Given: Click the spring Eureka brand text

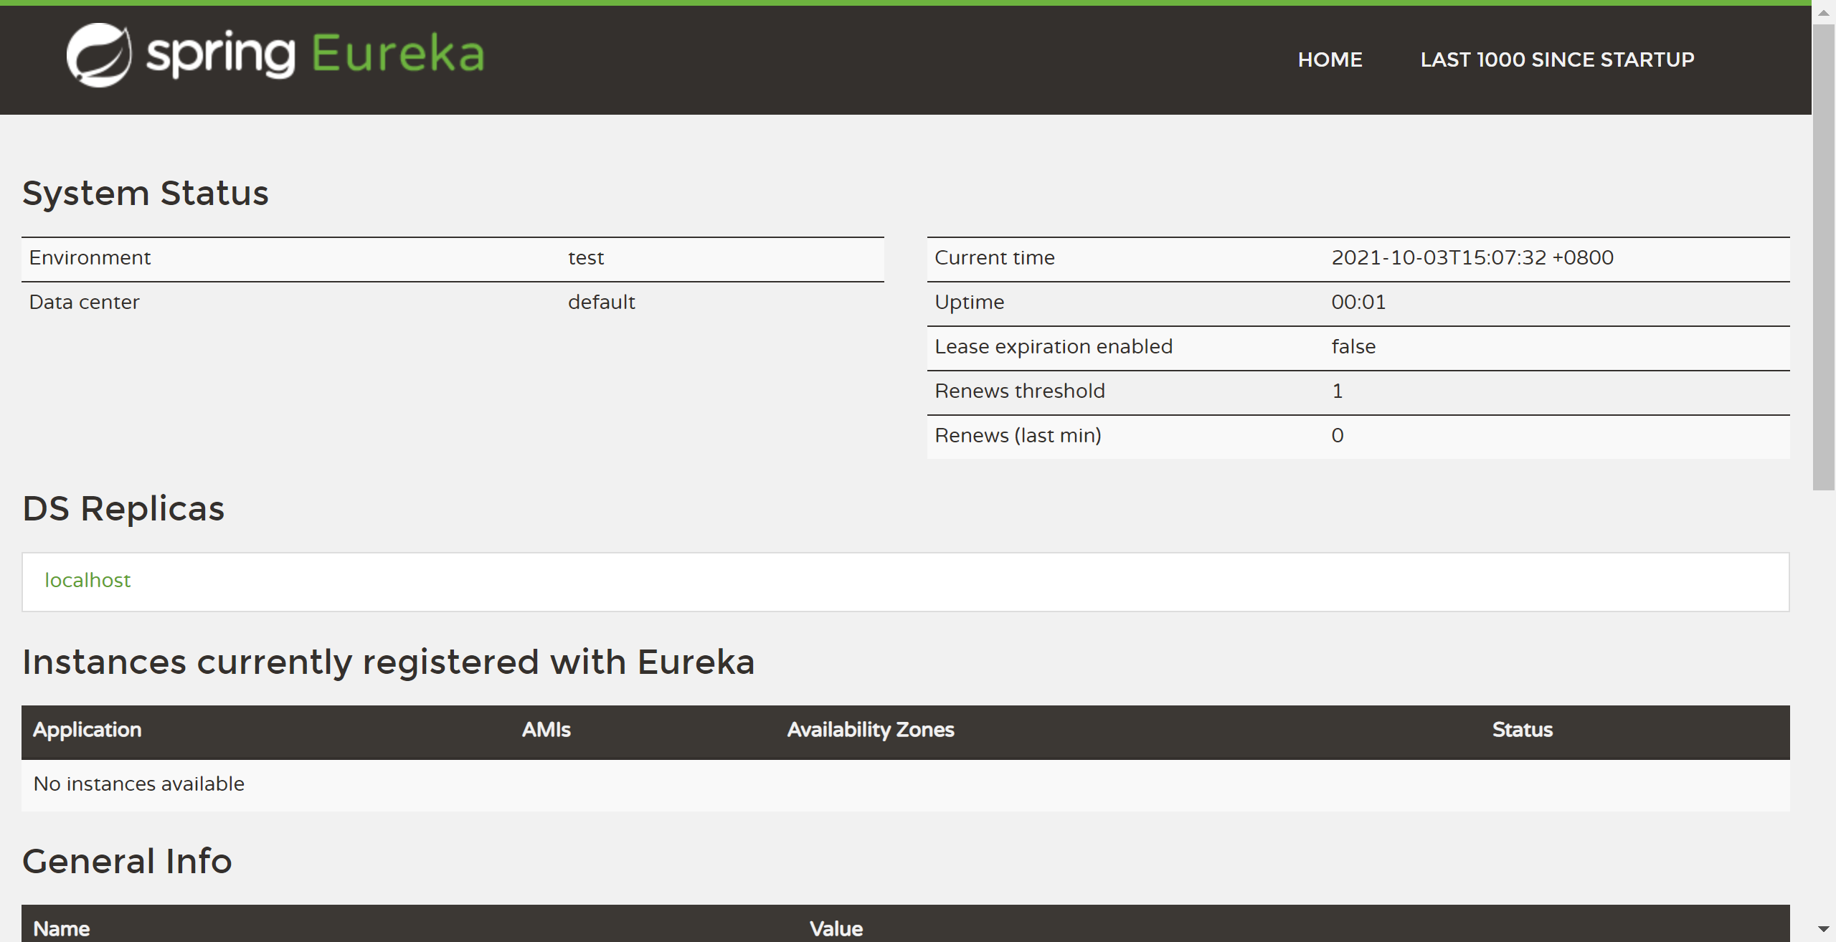Looking at the screenshot, I should point(316,54).
